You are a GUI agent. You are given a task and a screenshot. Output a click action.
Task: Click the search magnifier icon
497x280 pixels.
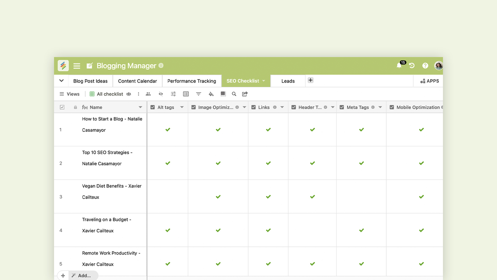click(234, 94)
